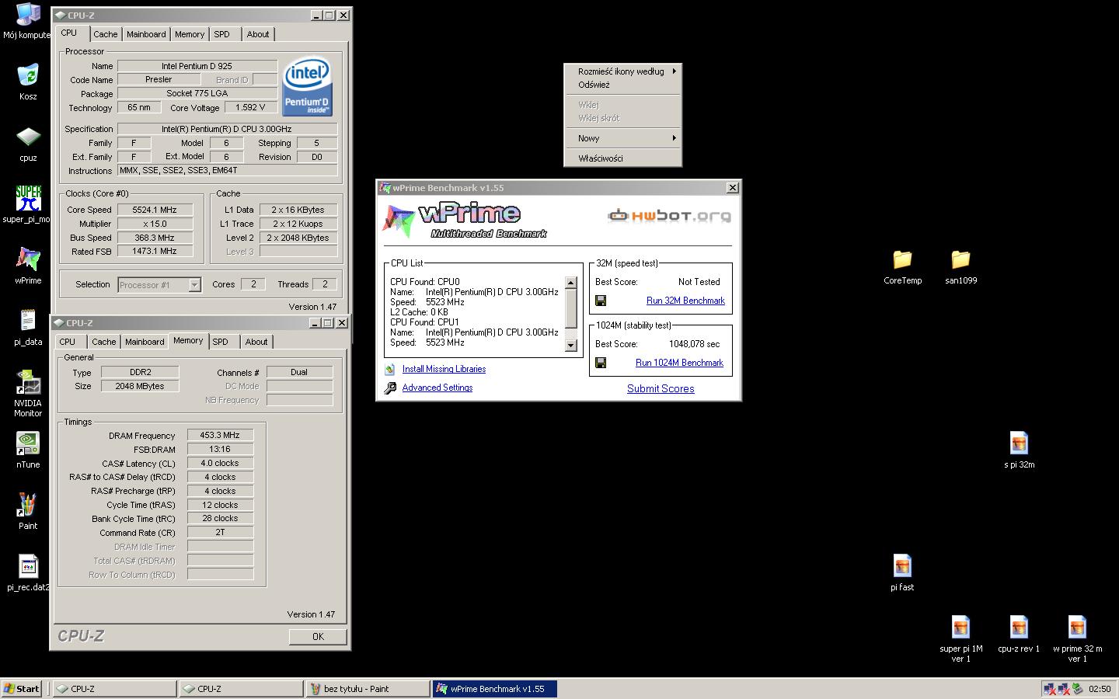Open the pi_data text file icon
The height and width of the screenshot is (699, 1119).
28,320
